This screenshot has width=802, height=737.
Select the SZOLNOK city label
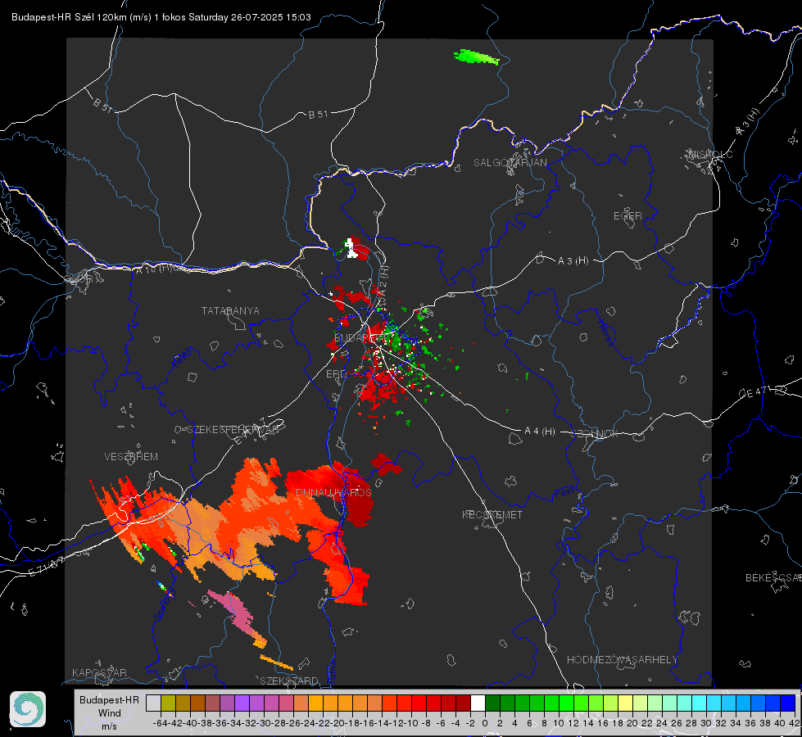tap(595, 434)
